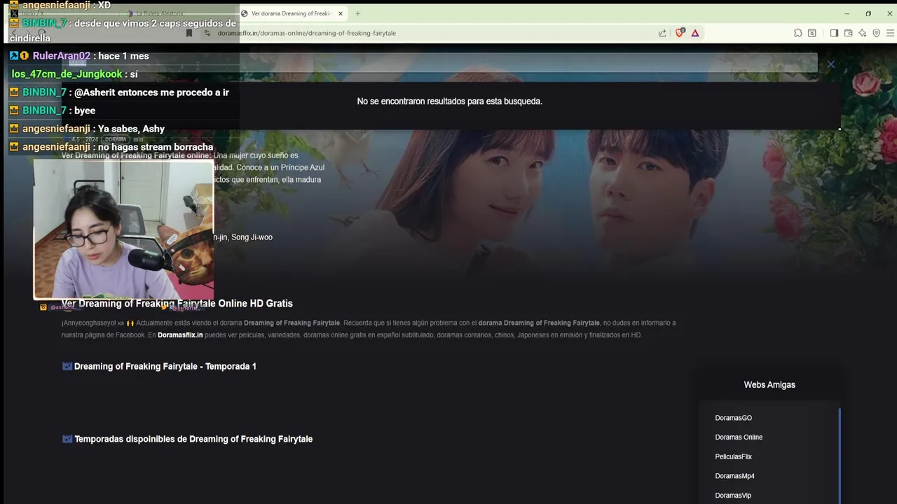Click the Song Ji-woo cast name

click(x=252, y=237)
